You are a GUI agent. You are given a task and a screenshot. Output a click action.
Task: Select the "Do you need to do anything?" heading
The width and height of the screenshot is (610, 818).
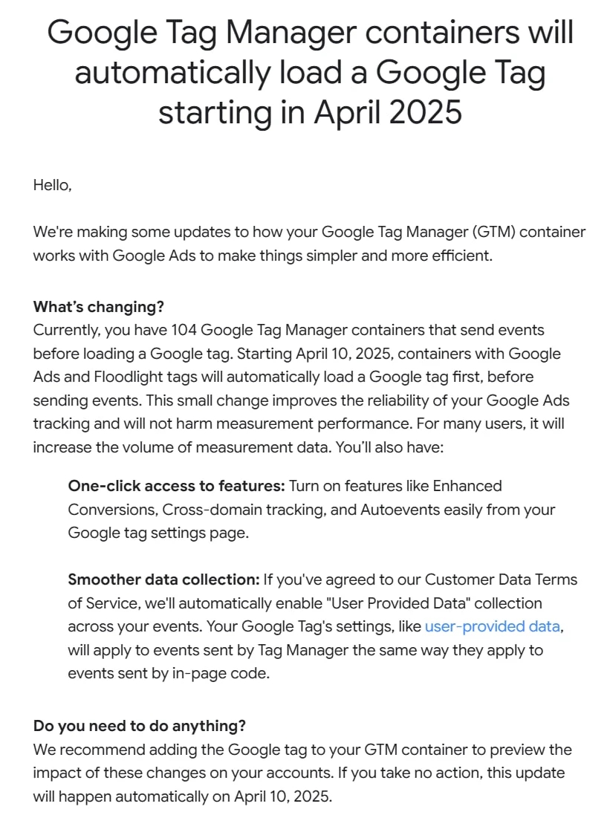click(x=140, y=726)
